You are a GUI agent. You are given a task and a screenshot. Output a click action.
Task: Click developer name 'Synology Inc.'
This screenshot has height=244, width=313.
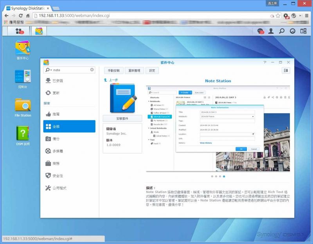click(116, 133)
